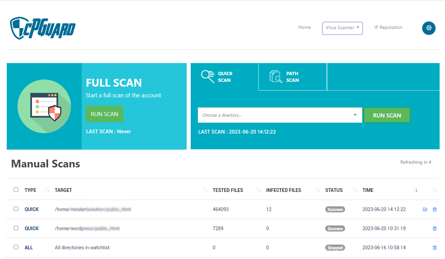Click the TARGET column header label

point(63,190)
